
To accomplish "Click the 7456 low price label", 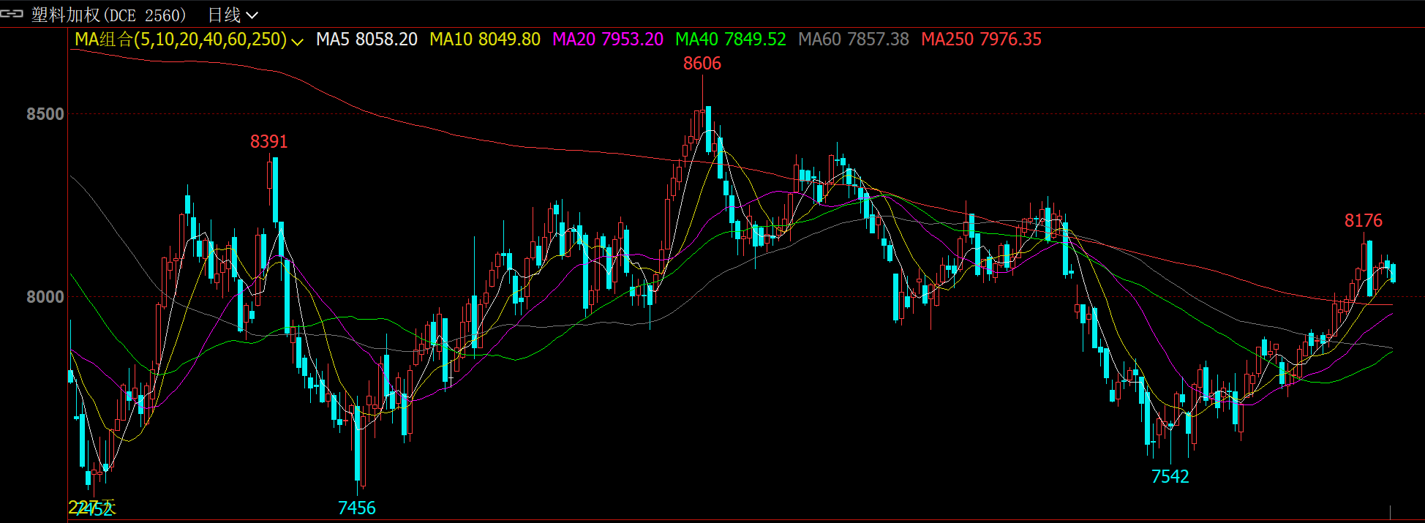I will 356,508.
